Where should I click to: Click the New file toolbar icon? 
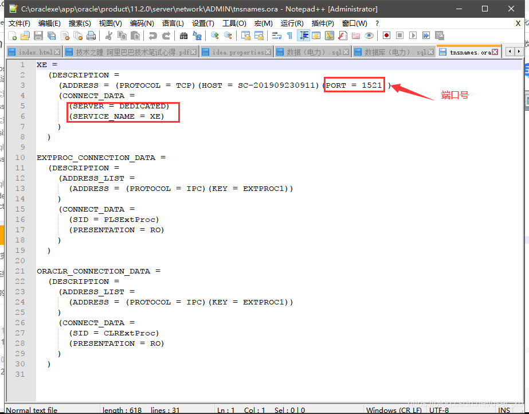[x=12, y=36]
